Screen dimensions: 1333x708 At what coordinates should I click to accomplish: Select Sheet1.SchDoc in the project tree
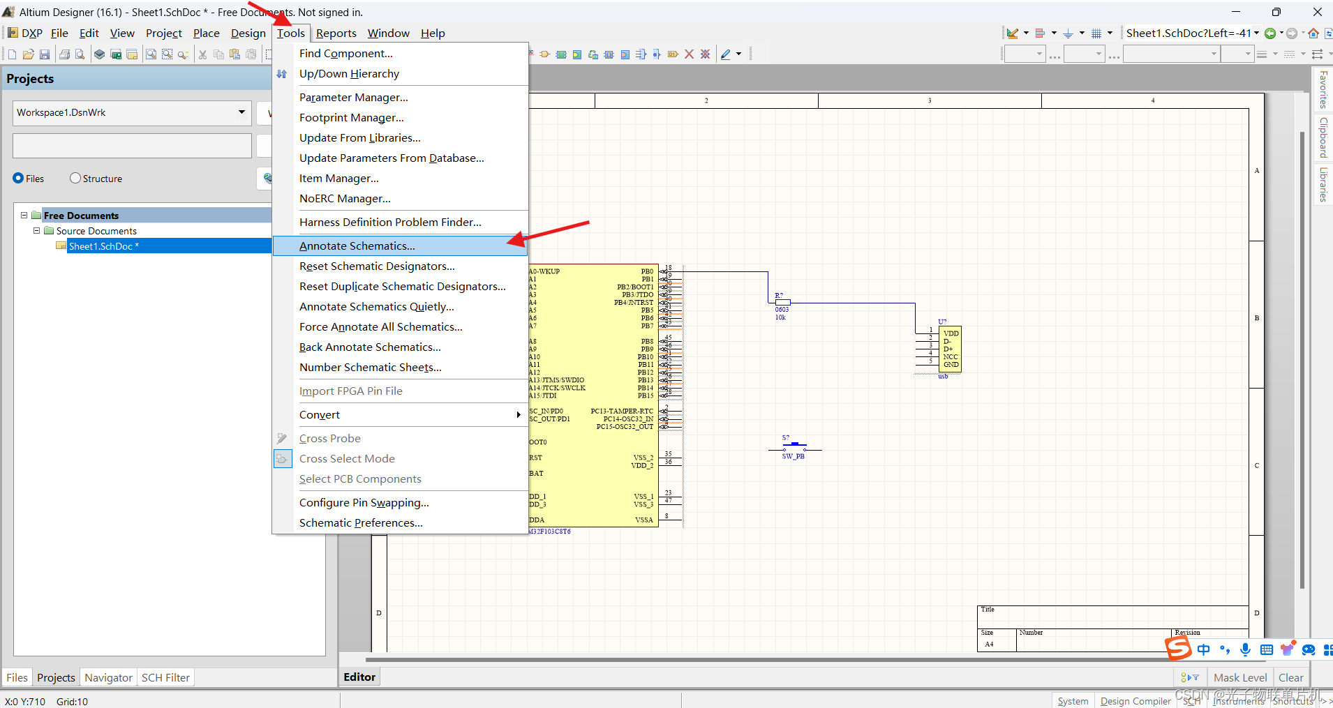(x=103, y=246)
